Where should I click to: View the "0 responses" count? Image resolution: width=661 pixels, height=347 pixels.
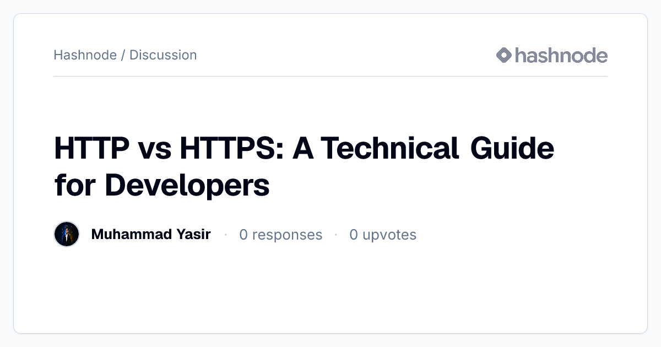coord(280,235)
